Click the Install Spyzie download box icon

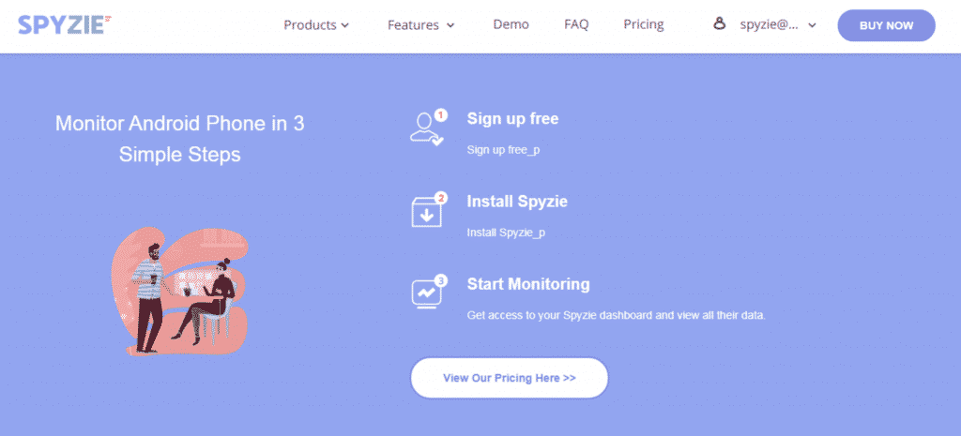point(428,210)
